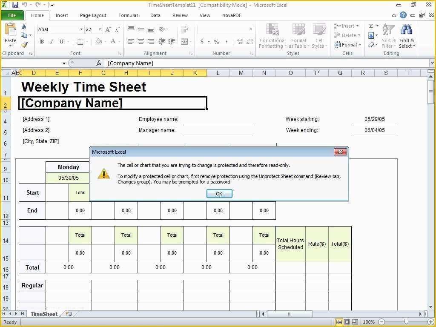This screenshot has height=327, width=436.
Task: Click the Middle Align icon
Action: click(141, 29)
